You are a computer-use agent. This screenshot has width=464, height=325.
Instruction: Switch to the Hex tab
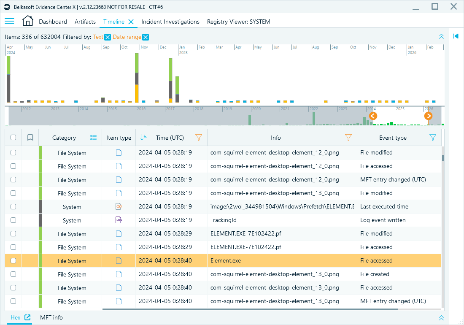coord(15,317)
